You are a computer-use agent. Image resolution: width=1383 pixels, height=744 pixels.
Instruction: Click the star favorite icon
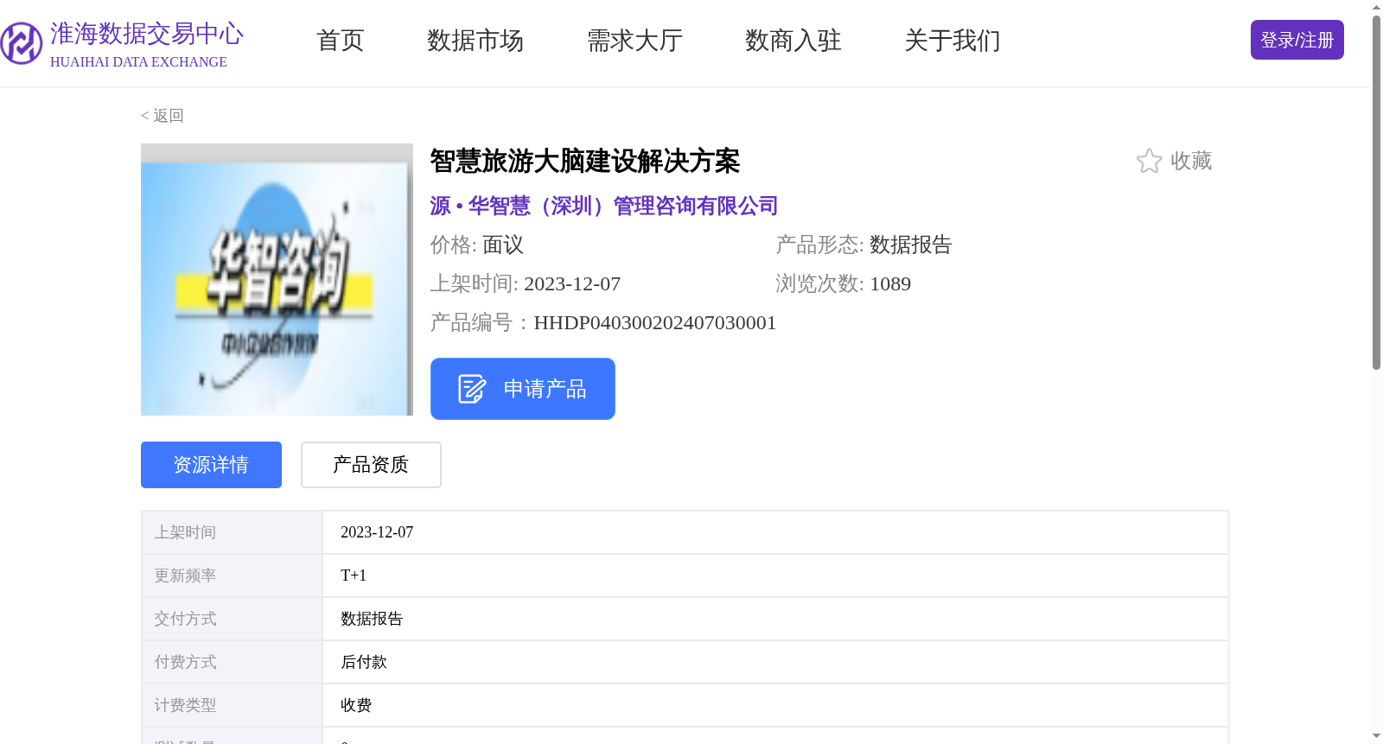pyautogui.click(x=1149, y=161)
